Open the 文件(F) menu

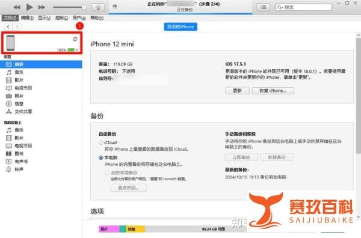pyautogui.click(x=10, y=17)
